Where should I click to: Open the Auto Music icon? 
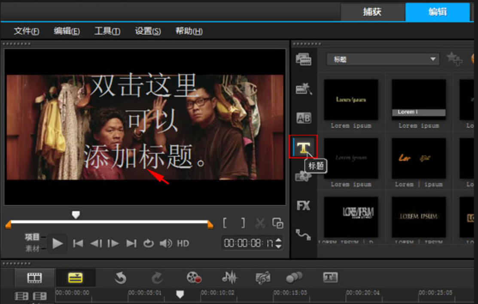click(x=263, y=277)
